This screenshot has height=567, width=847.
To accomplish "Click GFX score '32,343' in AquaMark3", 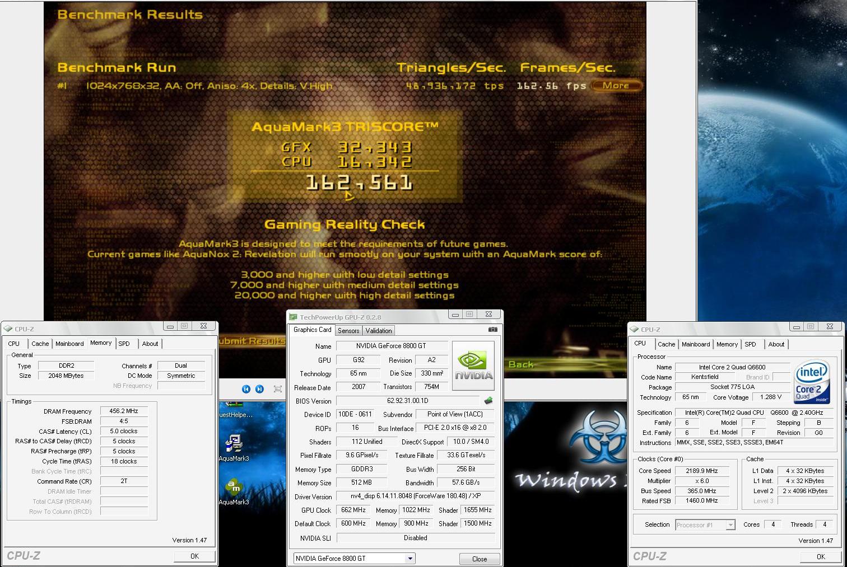I will [x=375, y=147].
